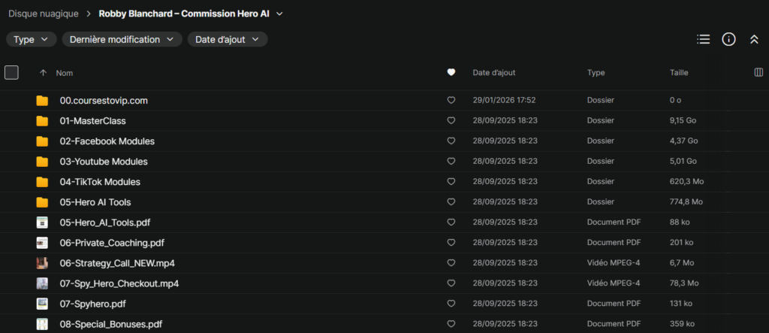The width and height of the screenshot is (769, 333).
Task: Click the heart icon in column header
Action: coord(451,72)
